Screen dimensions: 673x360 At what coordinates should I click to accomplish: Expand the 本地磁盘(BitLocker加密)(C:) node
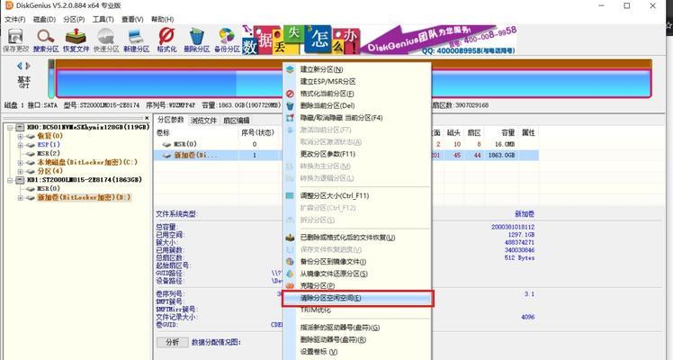point(20,163)
